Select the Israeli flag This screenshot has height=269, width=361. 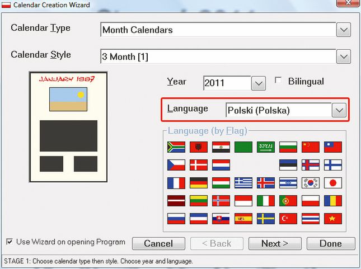tap(288, 183)
